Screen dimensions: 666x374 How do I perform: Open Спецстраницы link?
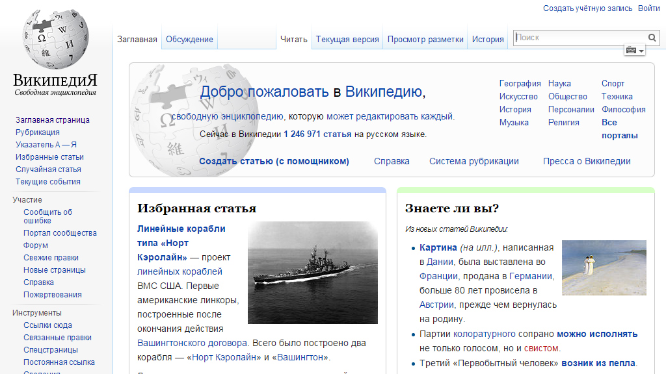(51, 350)
